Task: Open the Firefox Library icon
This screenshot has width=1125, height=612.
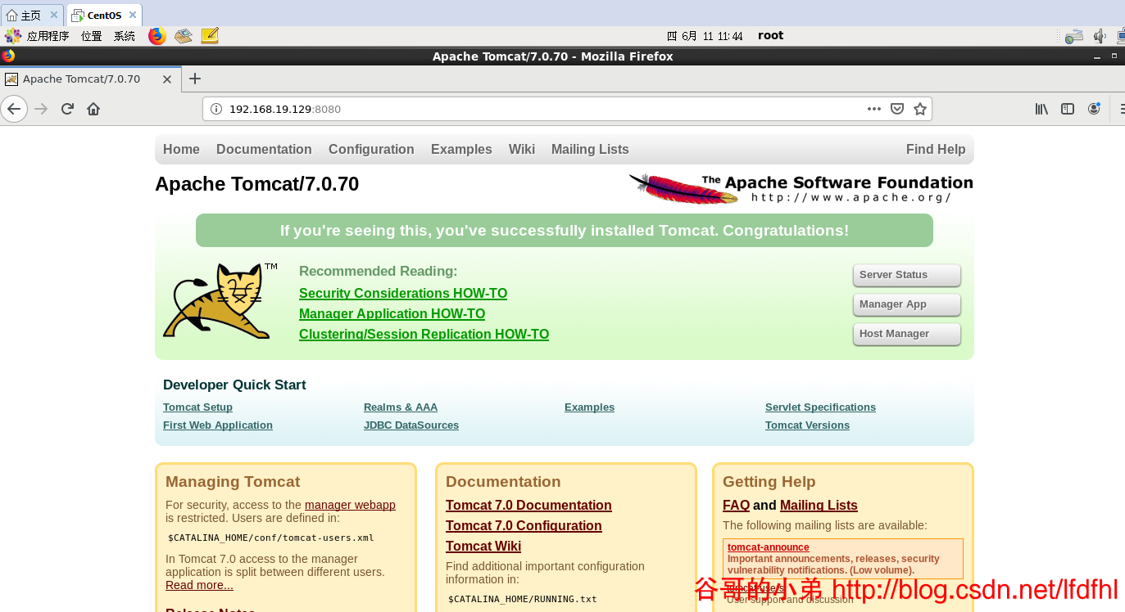Action: click(1041, 109)
